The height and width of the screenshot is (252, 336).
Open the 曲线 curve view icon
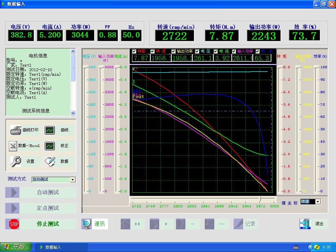click(50, 130)
